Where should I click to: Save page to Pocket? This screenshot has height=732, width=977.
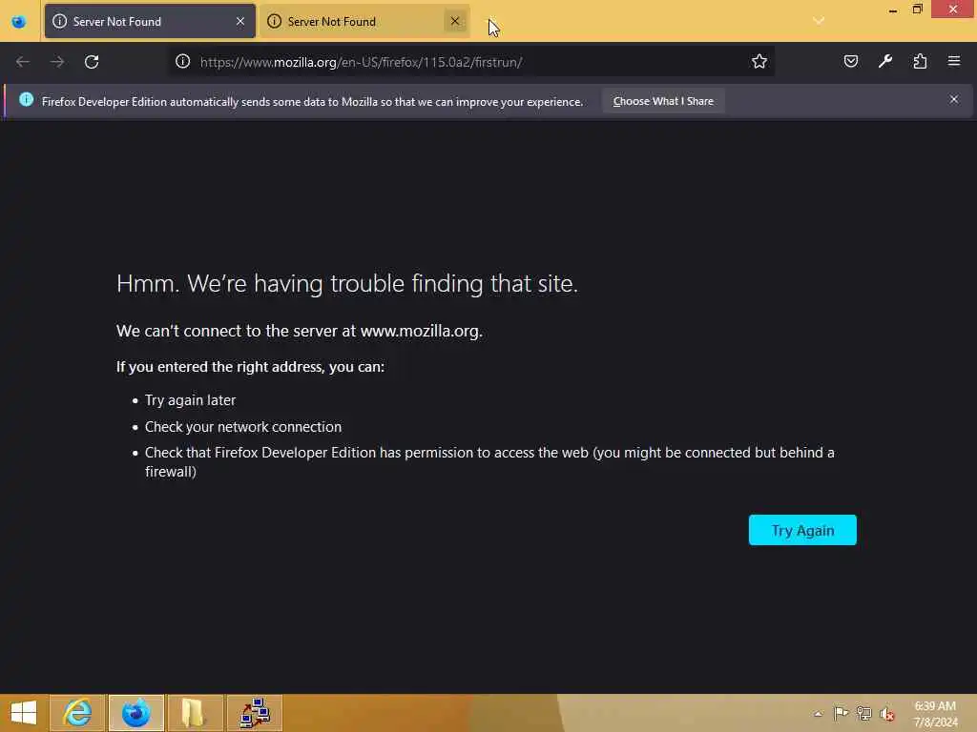coord(850,61)
